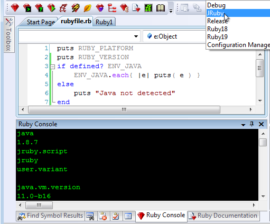Toggle auto-hide pin on Ruby Console

pyautogui.click(x=252, y=124)
